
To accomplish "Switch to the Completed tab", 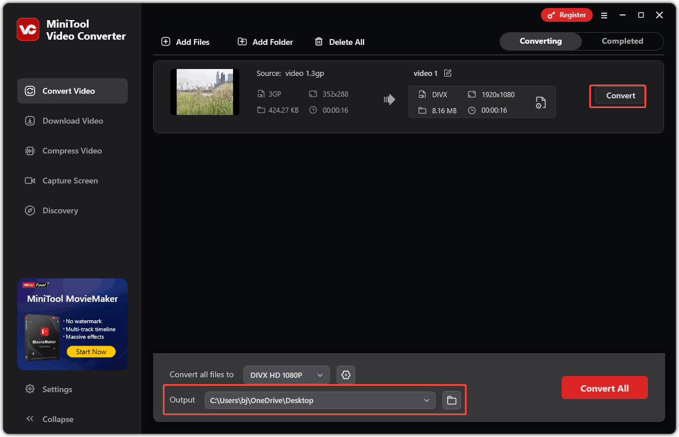I will pos(622,41).
